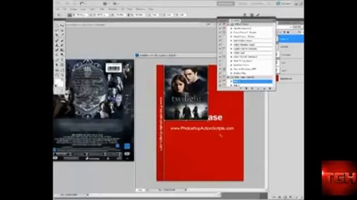Open the Layer menu
The width and height of the screenshot is (357, 200).
[83, 9]
